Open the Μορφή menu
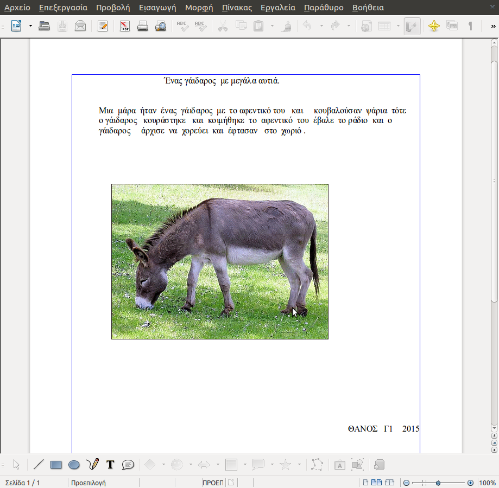 (x=199, y=7)
